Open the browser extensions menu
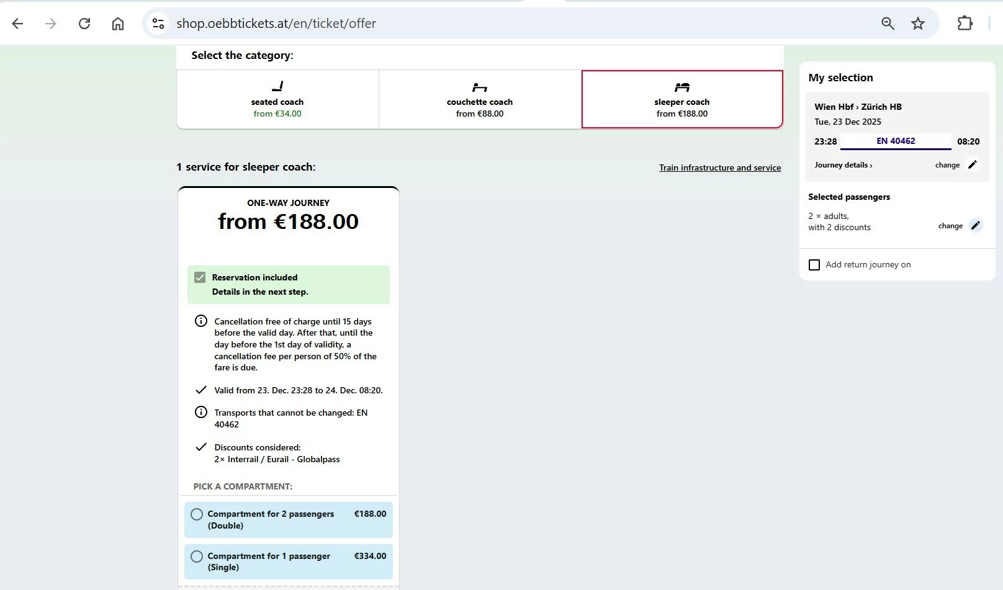The image size is (1003, 590). point(965,24)
